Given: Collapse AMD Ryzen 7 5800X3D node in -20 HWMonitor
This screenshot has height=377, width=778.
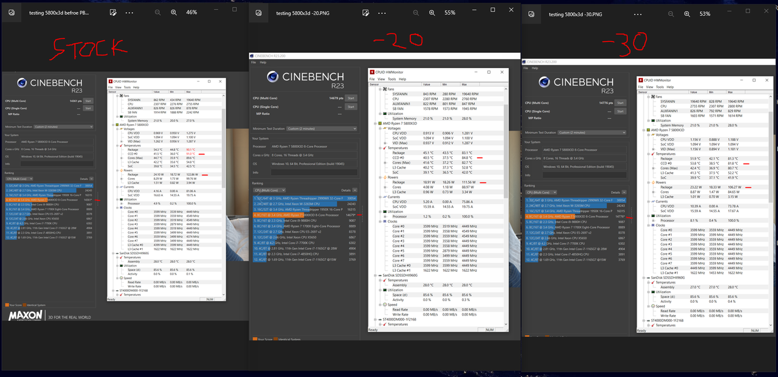Looking at the screenshot, I should coord(376,123).
